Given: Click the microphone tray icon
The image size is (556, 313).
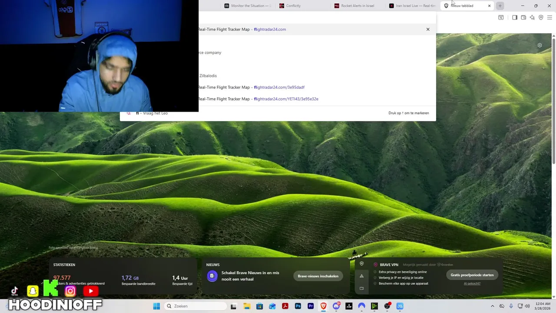Looking at the screenshot, I should pos(511,306).
